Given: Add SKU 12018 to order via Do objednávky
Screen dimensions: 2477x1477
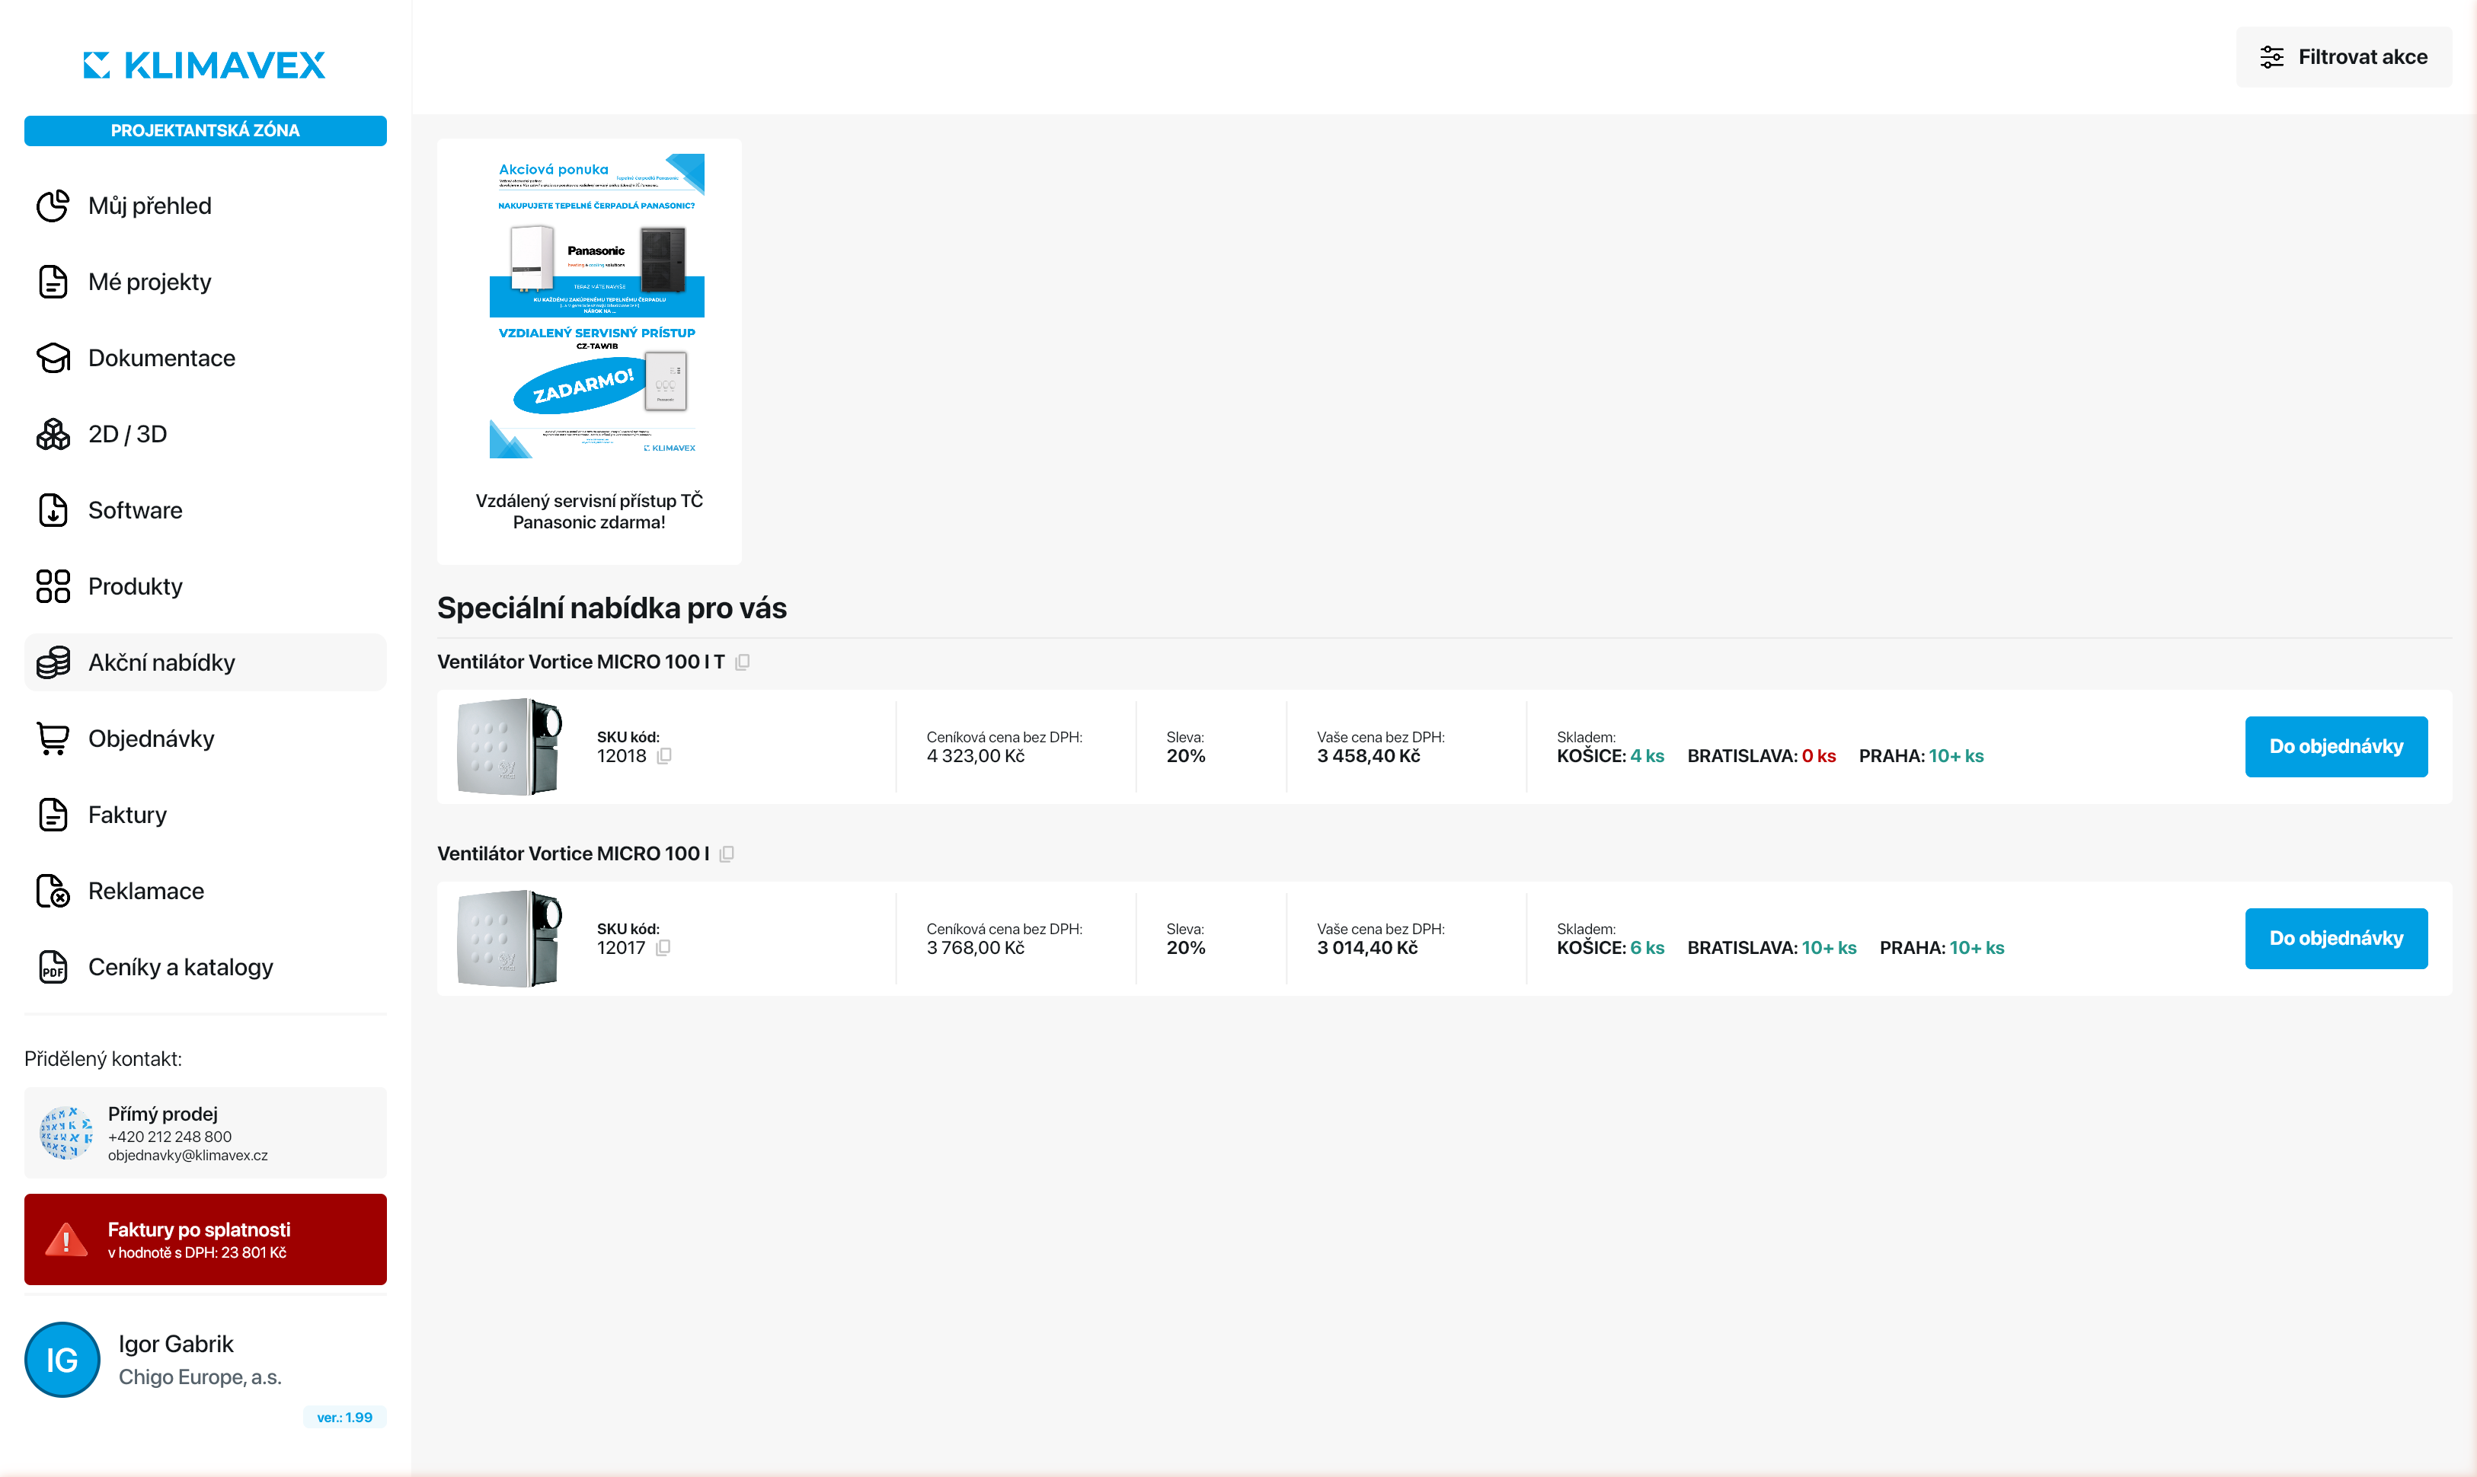Looking at the screenshot, I should click(x=2335, y=746).
